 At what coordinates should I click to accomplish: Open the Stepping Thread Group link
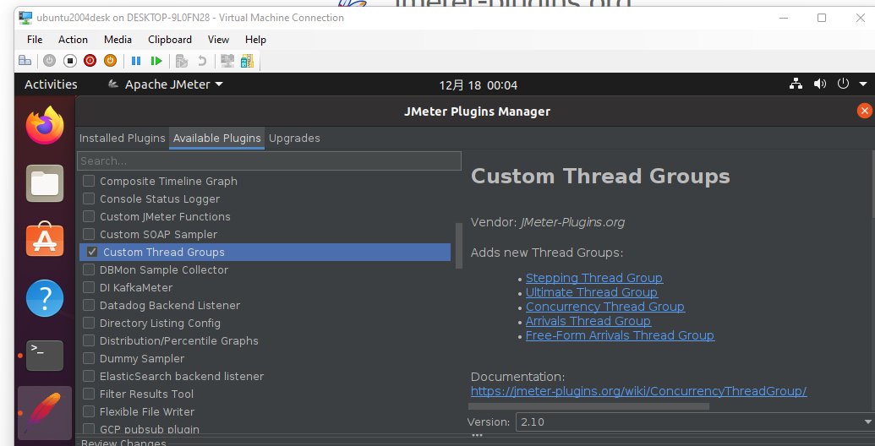[593, 278]
